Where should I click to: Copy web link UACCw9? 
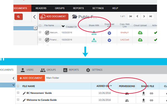click(x=125, y=40)
